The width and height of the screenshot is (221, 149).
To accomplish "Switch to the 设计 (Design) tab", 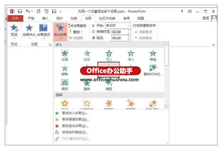I will click(60, 18).
